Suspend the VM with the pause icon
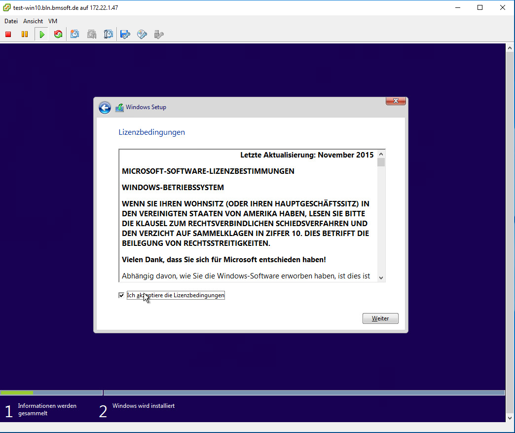 pos(25,34)
